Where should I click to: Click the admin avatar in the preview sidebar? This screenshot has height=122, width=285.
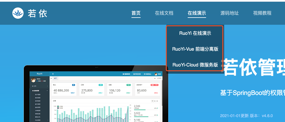click(x=33, y=80)
